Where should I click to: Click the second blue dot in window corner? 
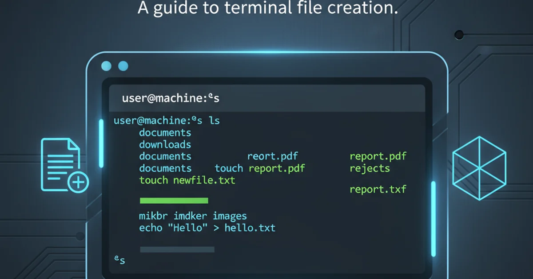click(x=123, y=66)
